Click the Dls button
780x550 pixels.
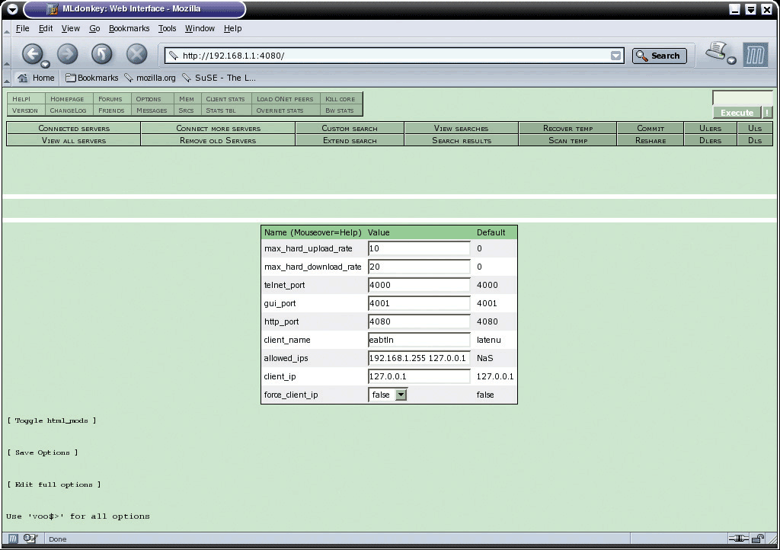755,140
